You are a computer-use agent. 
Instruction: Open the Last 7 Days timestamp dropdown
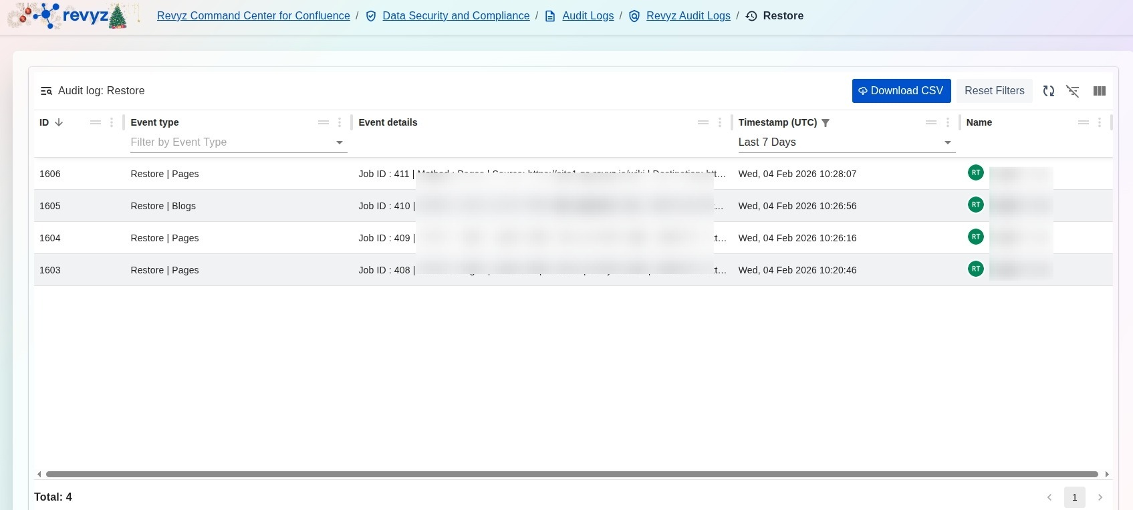point(947,142)
